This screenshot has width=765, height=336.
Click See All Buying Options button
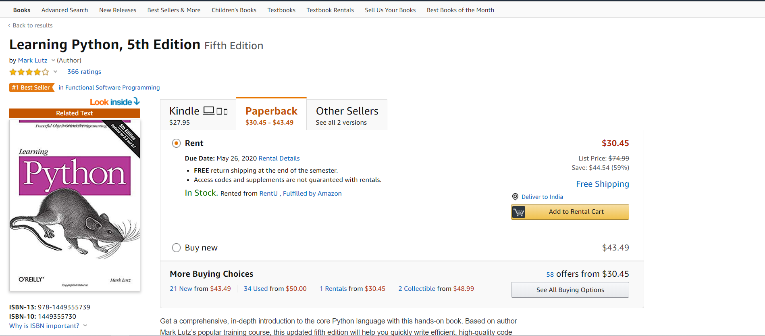point(570,290)
